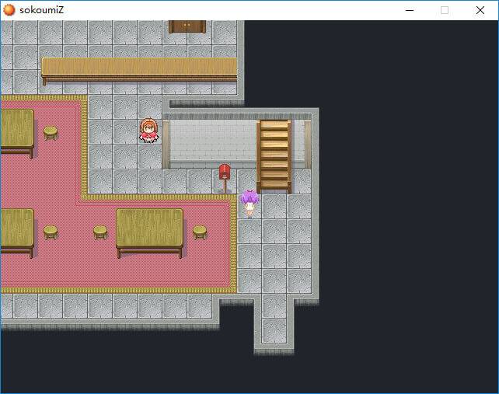
Task: Click the wooden staircase
Action: click(x=274, y=155)
